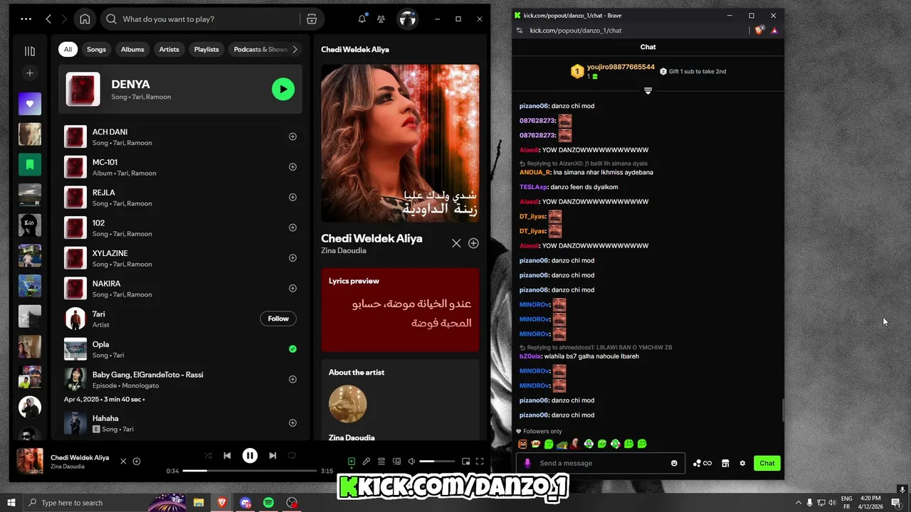
Task: Open Kick chat settings gear
Action: (x=742, y=464)
